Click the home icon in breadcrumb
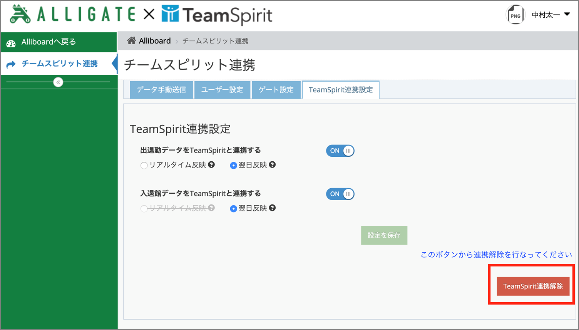This screenshot has height=330, width=579. [131, 40]
